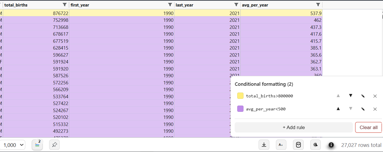Select the avg_per_year cell 537.9
Image resolution: width=383 pixels, height=152 pixels.
pyautogui.click(x=281, y=13)
